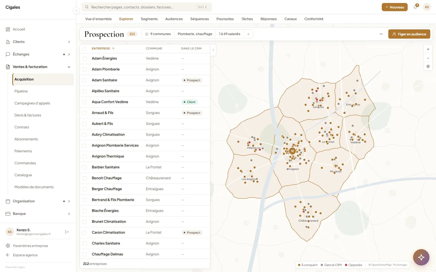Tick the Barbier Sanitaire checkbox
The height and width of the screenshot is (272, 436).
click(x=85, y=167)
